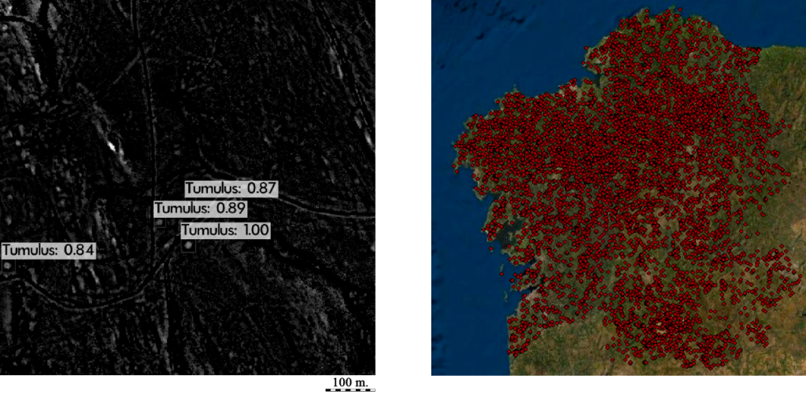
Task: Click the 'Tumulus: 0.84' detection label
Action: pos(48,251)
